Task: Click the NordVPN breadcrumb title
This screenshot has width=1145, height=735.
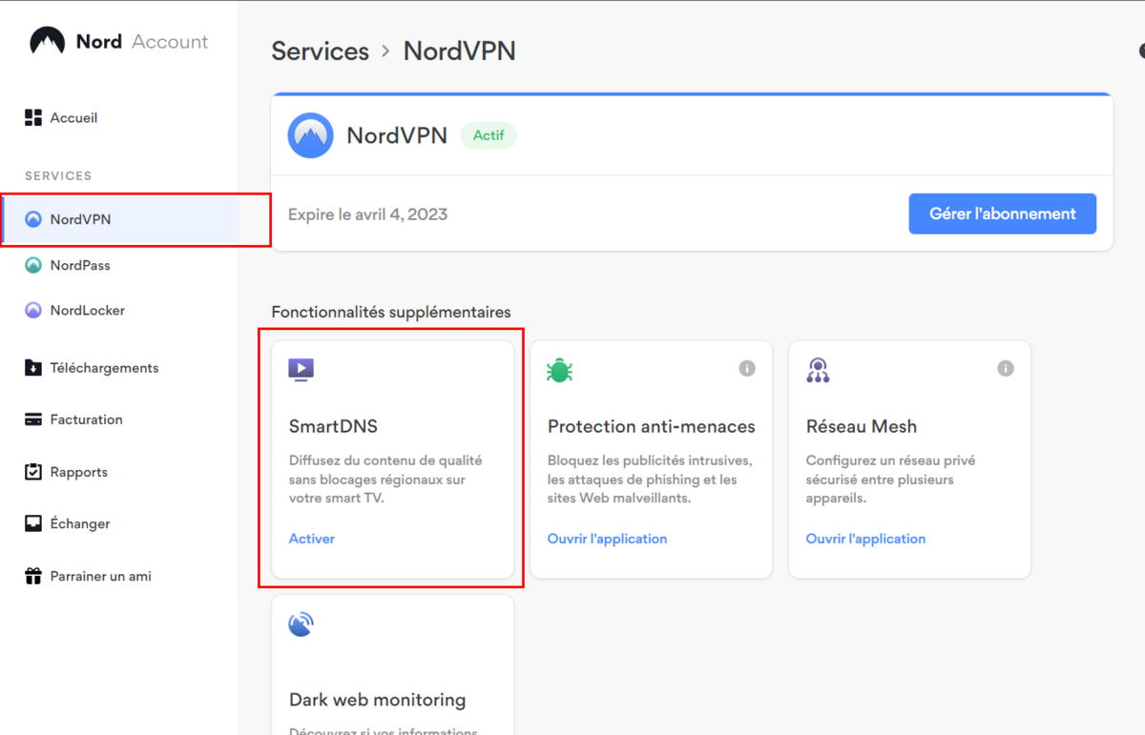Action: coord(460,51)
